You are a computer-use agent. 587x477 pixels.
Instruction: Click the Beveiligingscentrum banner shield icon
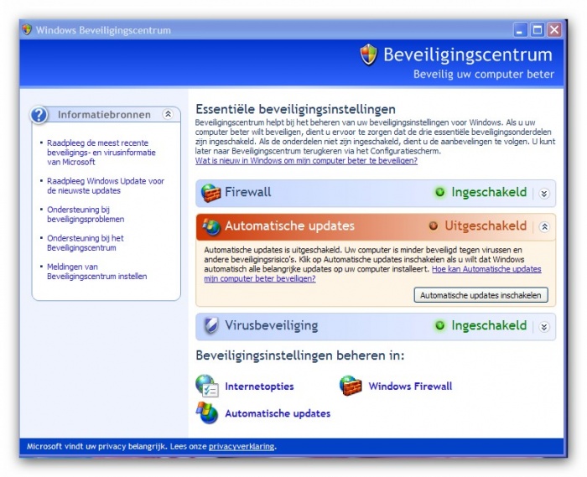pos(368,54)
